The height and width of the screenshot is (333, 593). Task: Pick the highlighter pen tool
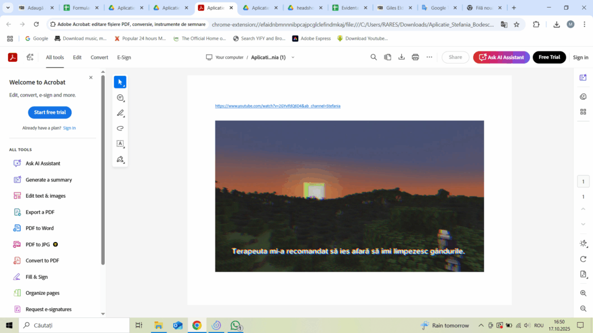120,113
